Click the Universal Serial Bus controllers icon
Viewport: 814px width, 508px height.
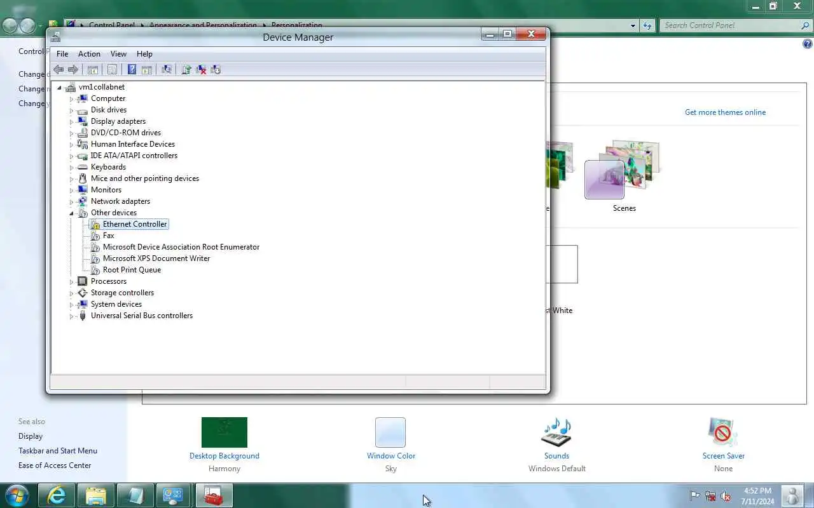[83, 316]
